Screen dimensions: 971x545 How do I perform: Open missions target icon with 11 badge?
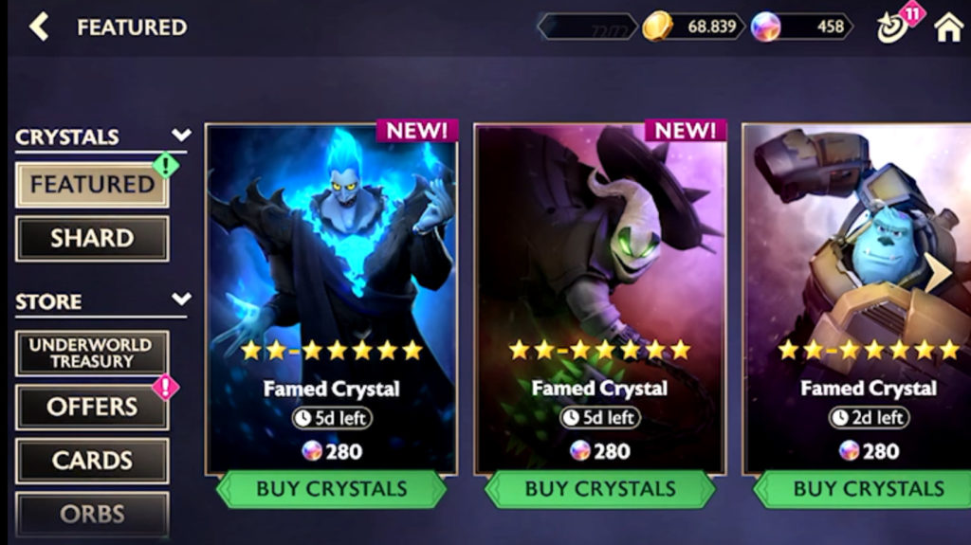point(893,27)
